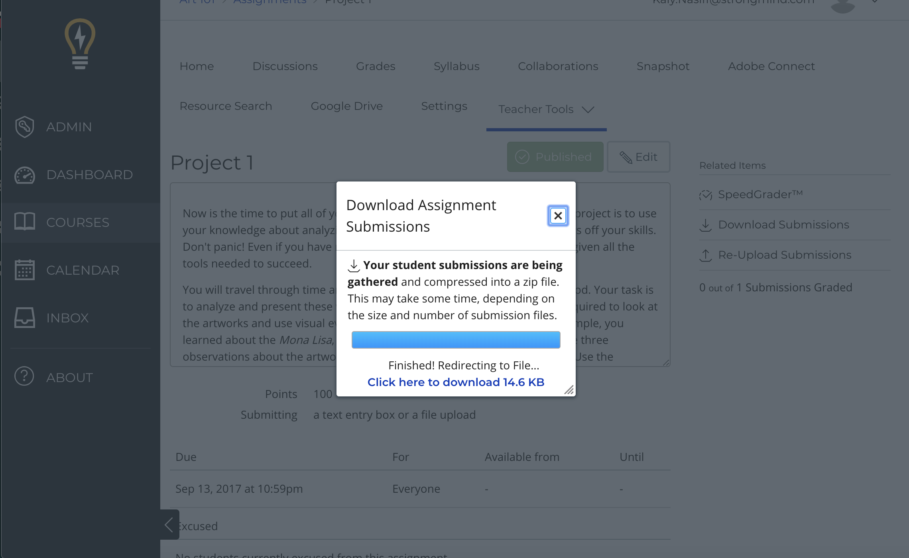
Task: Open the Collaborations tab
Action: coord(558,66)
